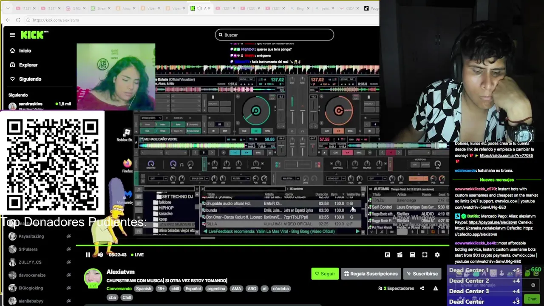Viewport: 544px width, 306px height.
Task: Click the green Chat send button
Action: [x=532, y=299]
